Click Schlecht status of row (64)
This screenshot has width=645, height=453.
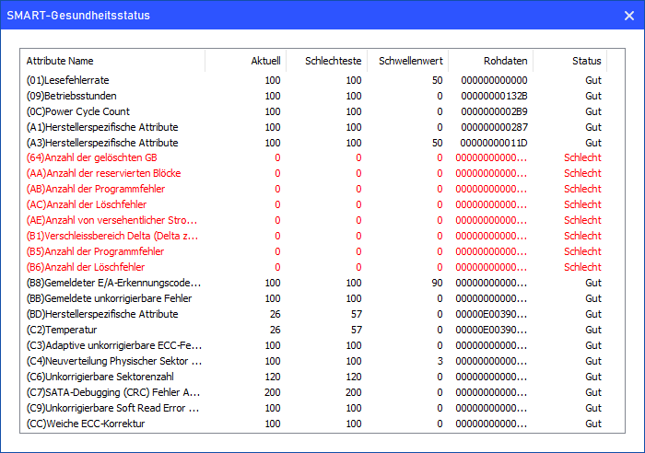pyautogui.click(x=582, y=157)
